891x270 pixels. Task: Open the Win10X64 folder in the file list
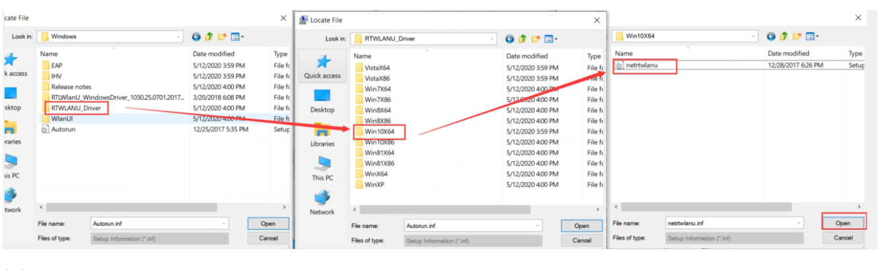point(378,131)
